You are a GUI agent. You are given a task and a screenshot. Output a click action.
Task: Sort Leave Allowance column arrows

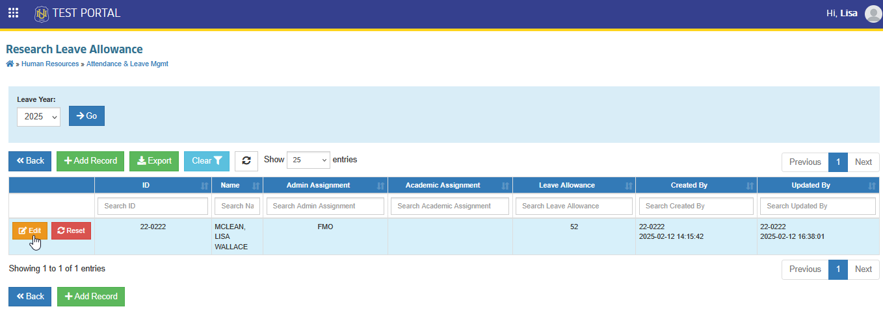click(628, 186)
